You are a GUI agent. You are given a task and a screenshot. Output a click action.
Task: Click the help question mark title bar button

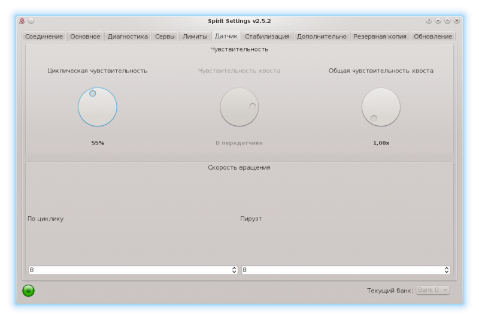429,20
